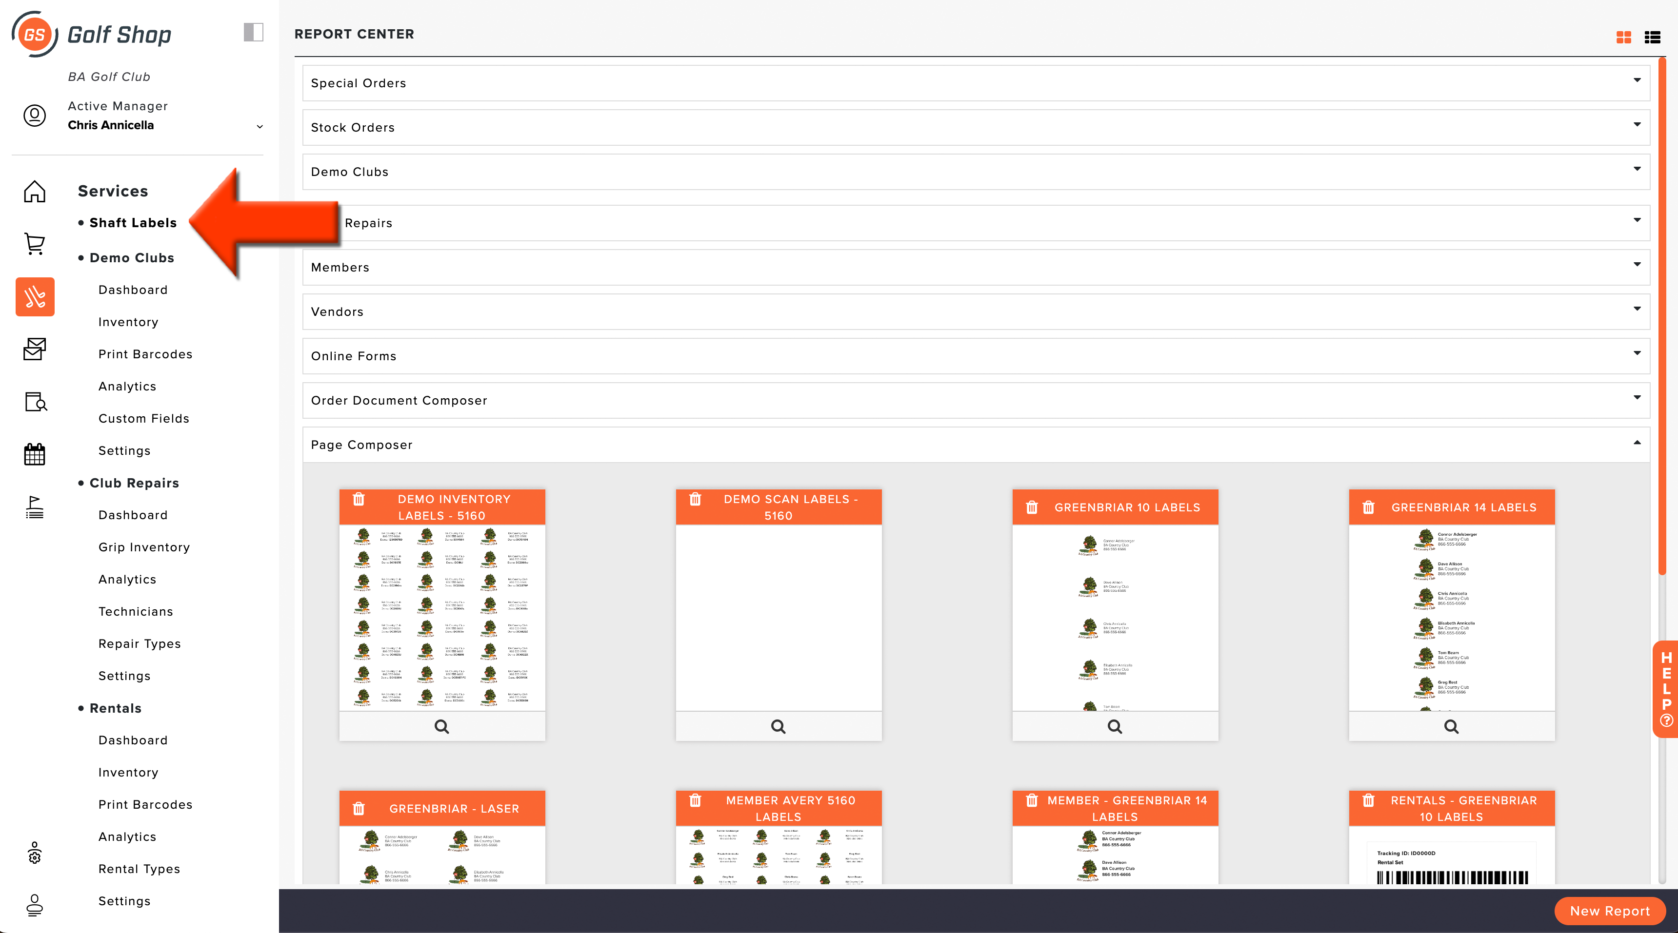Collapse the Page Composer section
Image resolution: width=1678 pixels, height=933 pixels.
click(x=976, y=445)
